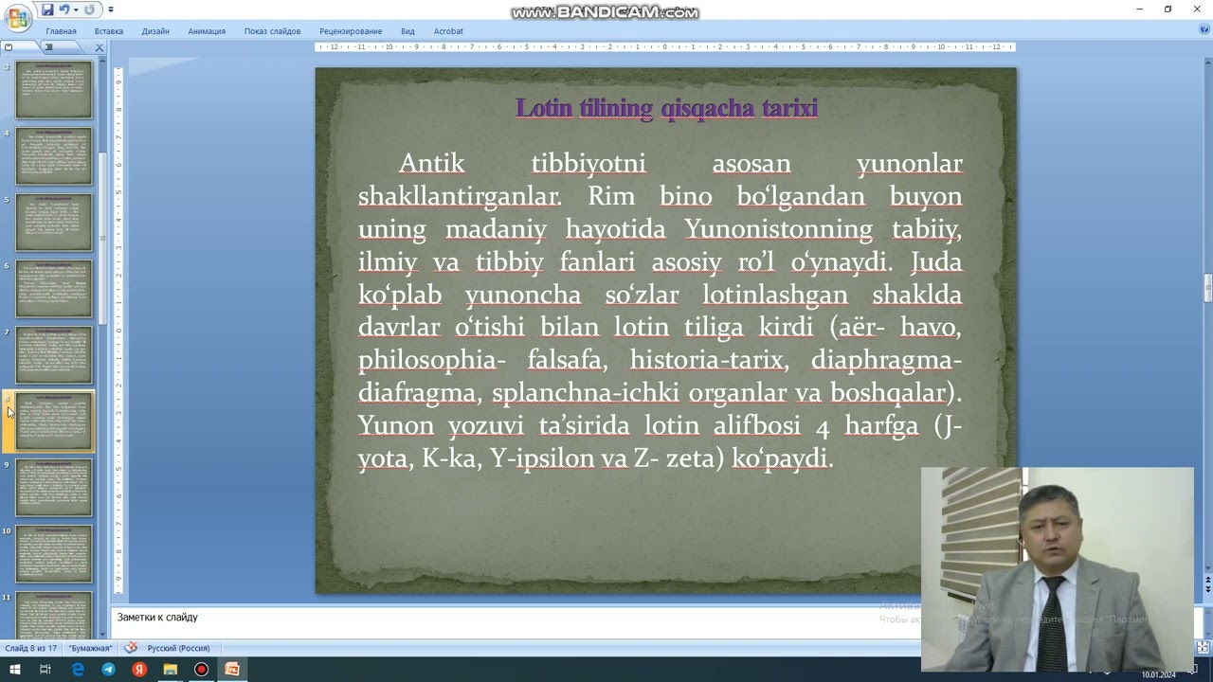Image resolution: width=1213 pixels, height=682 pixels.
Task: Open the Дизайн ribbon tab
Action: pyautogui.click(x=155, y=31)
